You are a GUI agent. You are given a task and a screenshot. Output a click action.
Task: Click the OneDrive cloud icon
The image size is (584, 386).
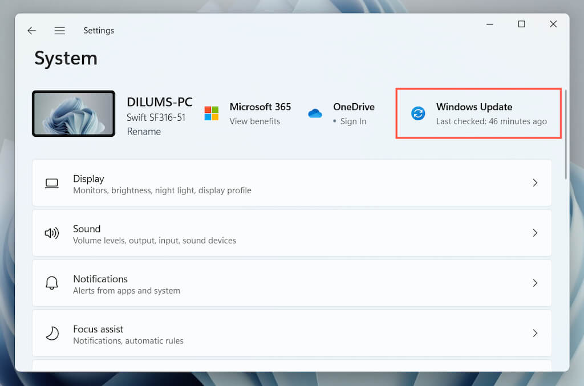click(315, 113)
